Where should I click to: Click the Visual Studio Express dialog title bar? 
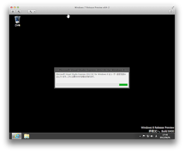pos(92,70)
